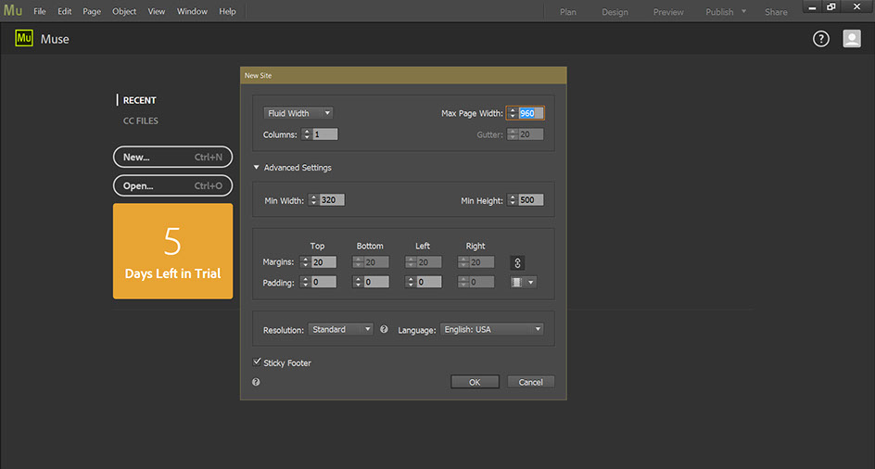Open the Resolution Standard dropdown
The height and width of the screenshot is (469, 875).
pyautogui.click(x=340, y=329)
